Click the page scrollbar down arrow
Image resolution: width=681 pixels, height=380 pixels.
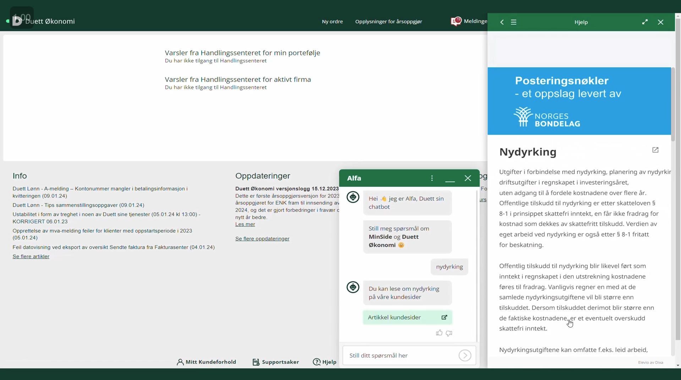click(678, 365)
